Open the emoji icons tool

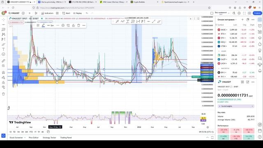click(3, 54)
